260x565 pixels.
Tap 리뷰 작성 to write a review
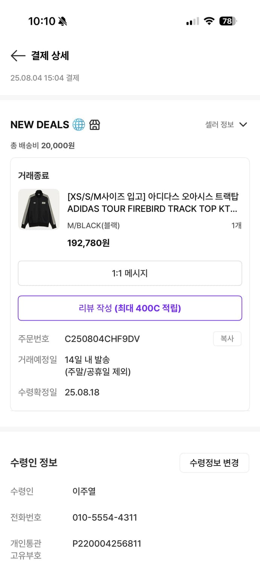(x=130, y=308)
